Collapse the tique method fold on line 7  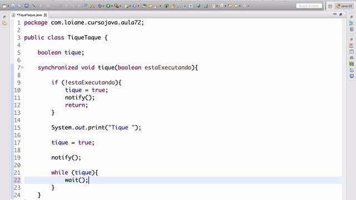click(22, 67)
